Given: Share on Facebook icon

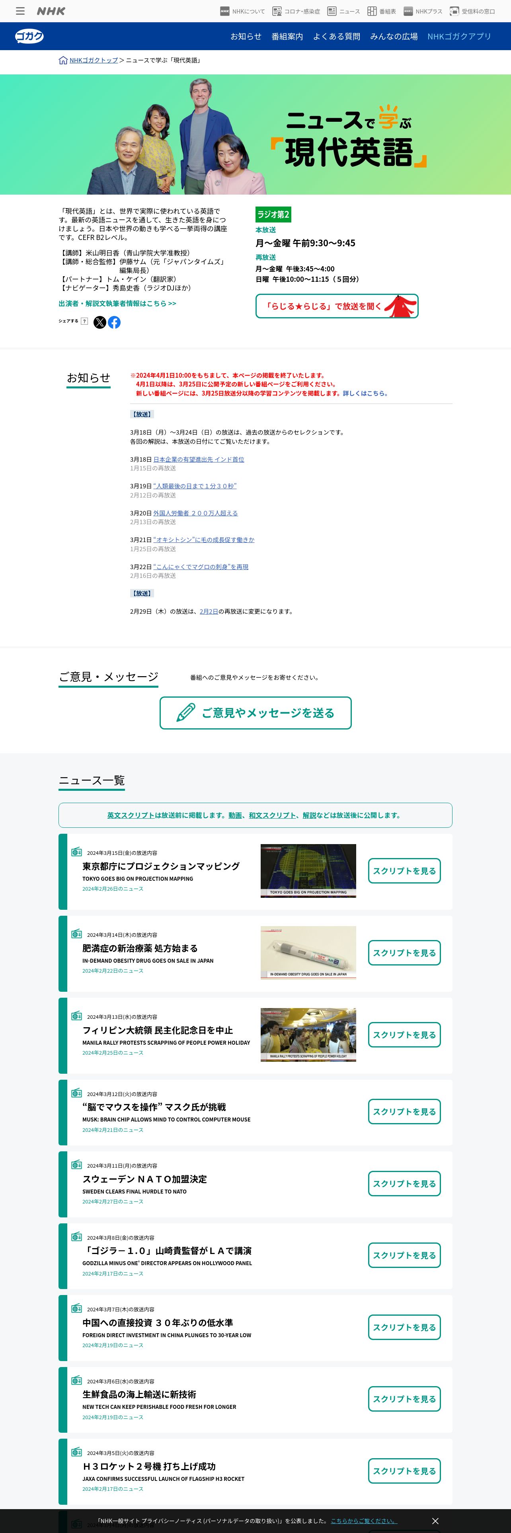Looking at the screenshot, I should click(114, 322).
